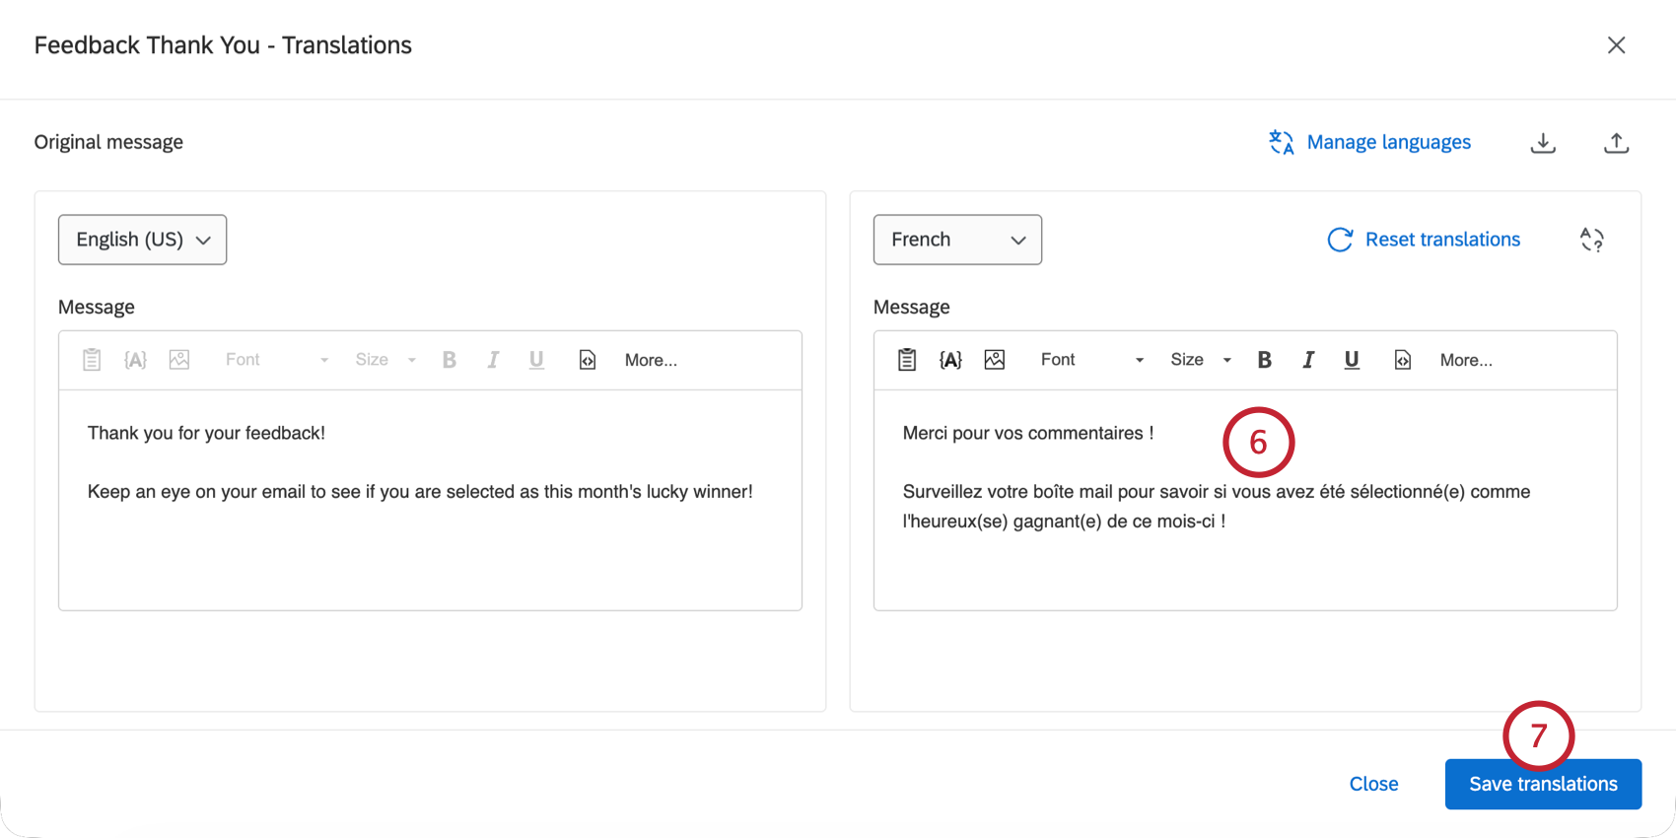
Task: Expand the Size dropdown in French editor
Action: click(x=1201, y=360)
